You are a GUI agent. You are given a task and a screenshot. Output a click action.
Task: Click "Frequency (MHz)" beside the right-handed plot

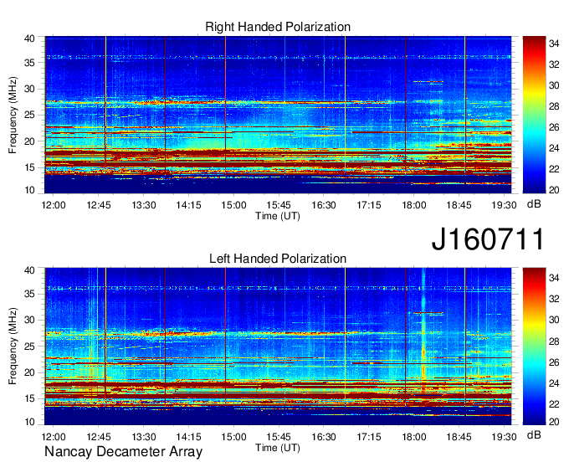coord(13,115)
